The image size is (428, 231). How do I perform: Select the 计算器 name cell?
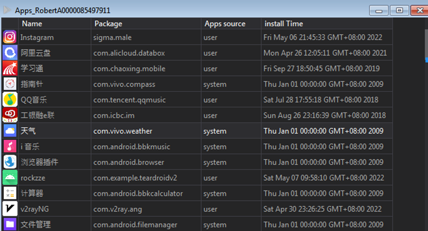[54, 193]
